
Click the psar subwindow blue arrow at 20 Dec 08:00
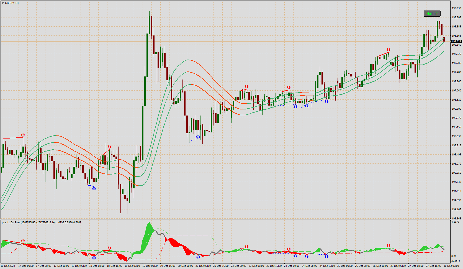point(198,257)
